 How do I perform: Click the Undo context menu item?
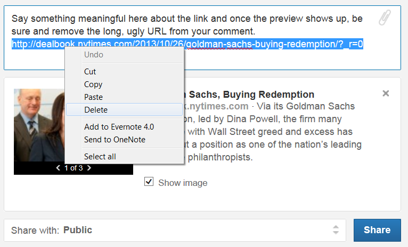[94, 55]
